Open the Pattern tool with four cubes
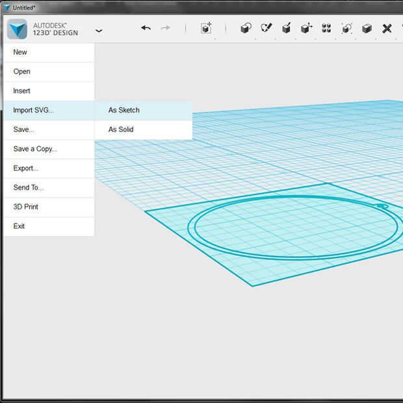This screenshot has height=403, width=403. tap(326, 28)
